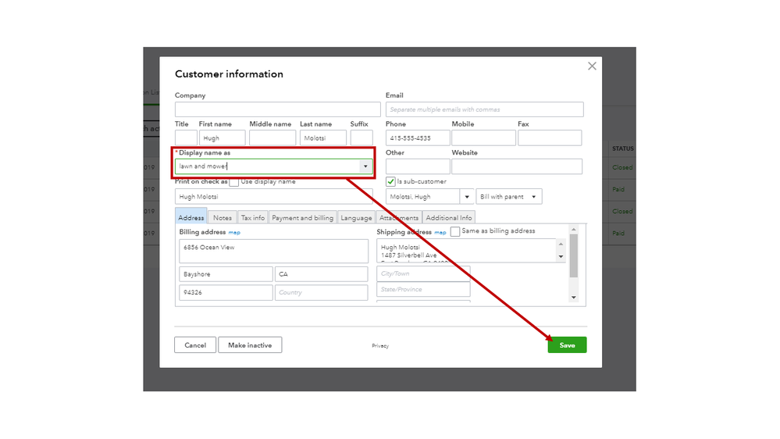Switch to the Address tab
The image size is (780, 439).
click(191, 217)
